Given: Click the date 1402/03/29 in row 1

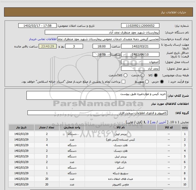Looking at the screenshot, I should tap(21, 134).
